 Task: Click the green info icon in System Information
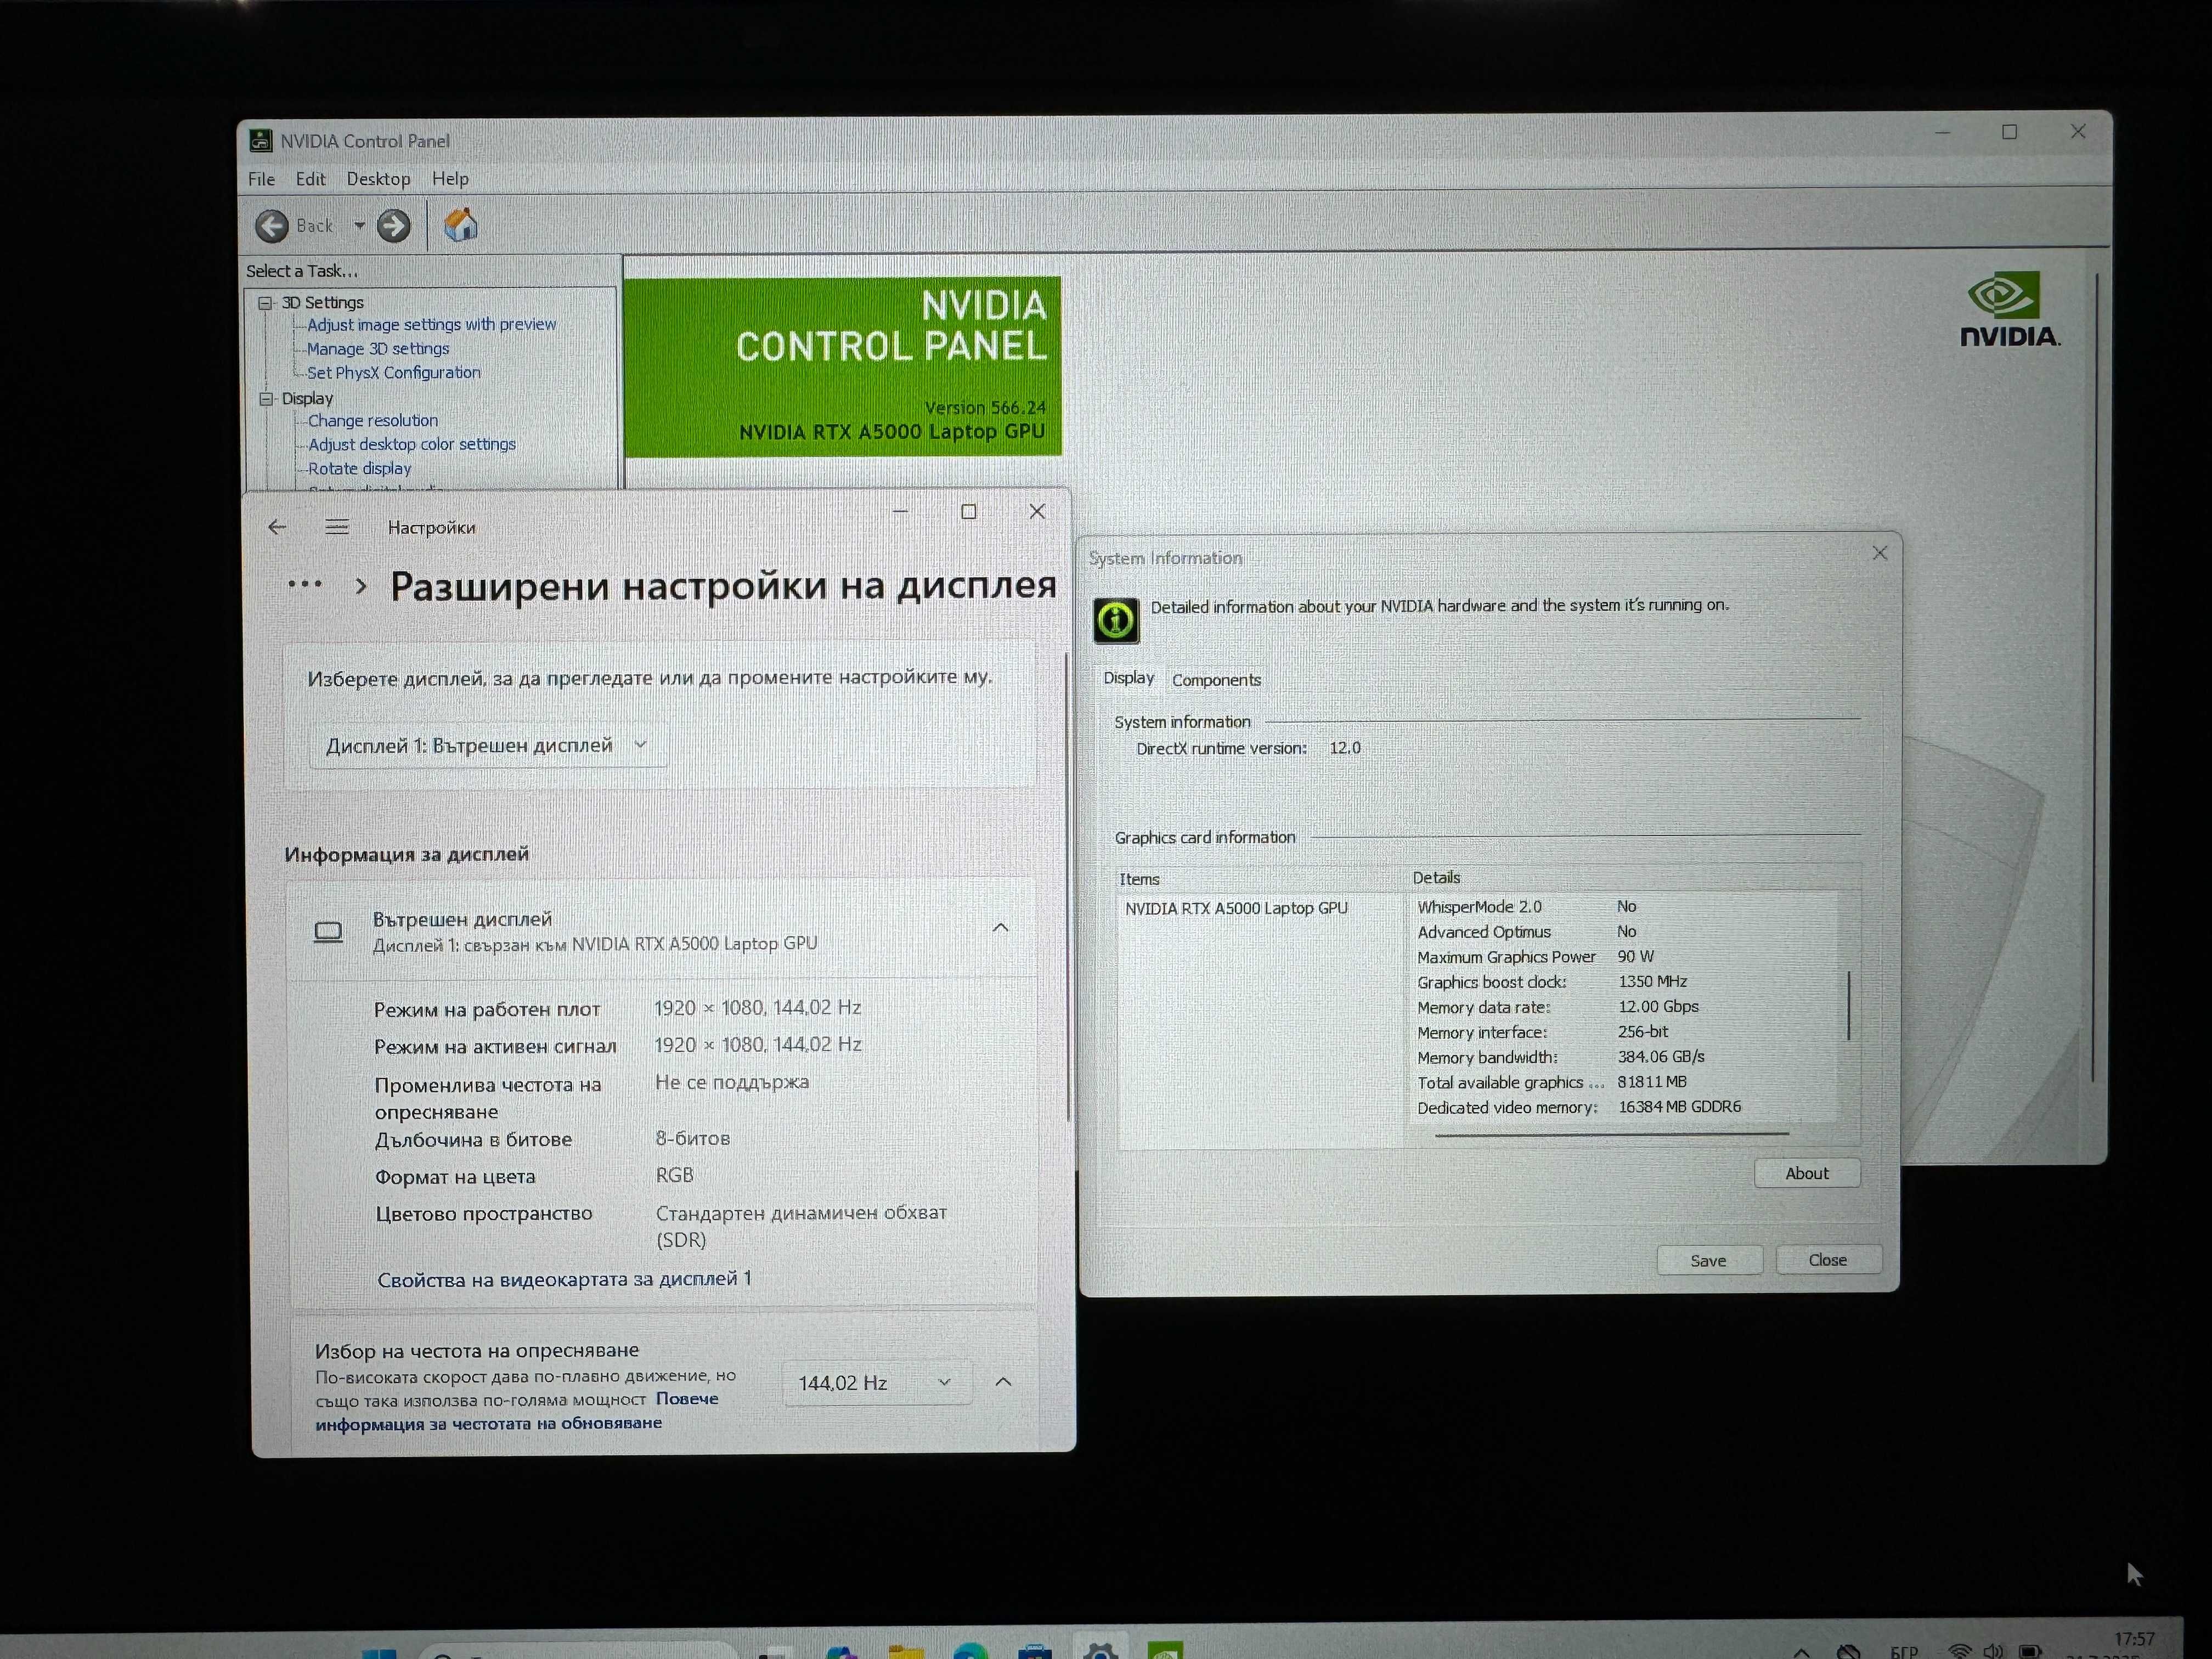click(1115, 620)
